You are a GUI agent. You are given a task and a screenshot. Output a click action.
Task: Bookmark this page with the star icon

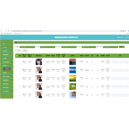tap(125, 31)
